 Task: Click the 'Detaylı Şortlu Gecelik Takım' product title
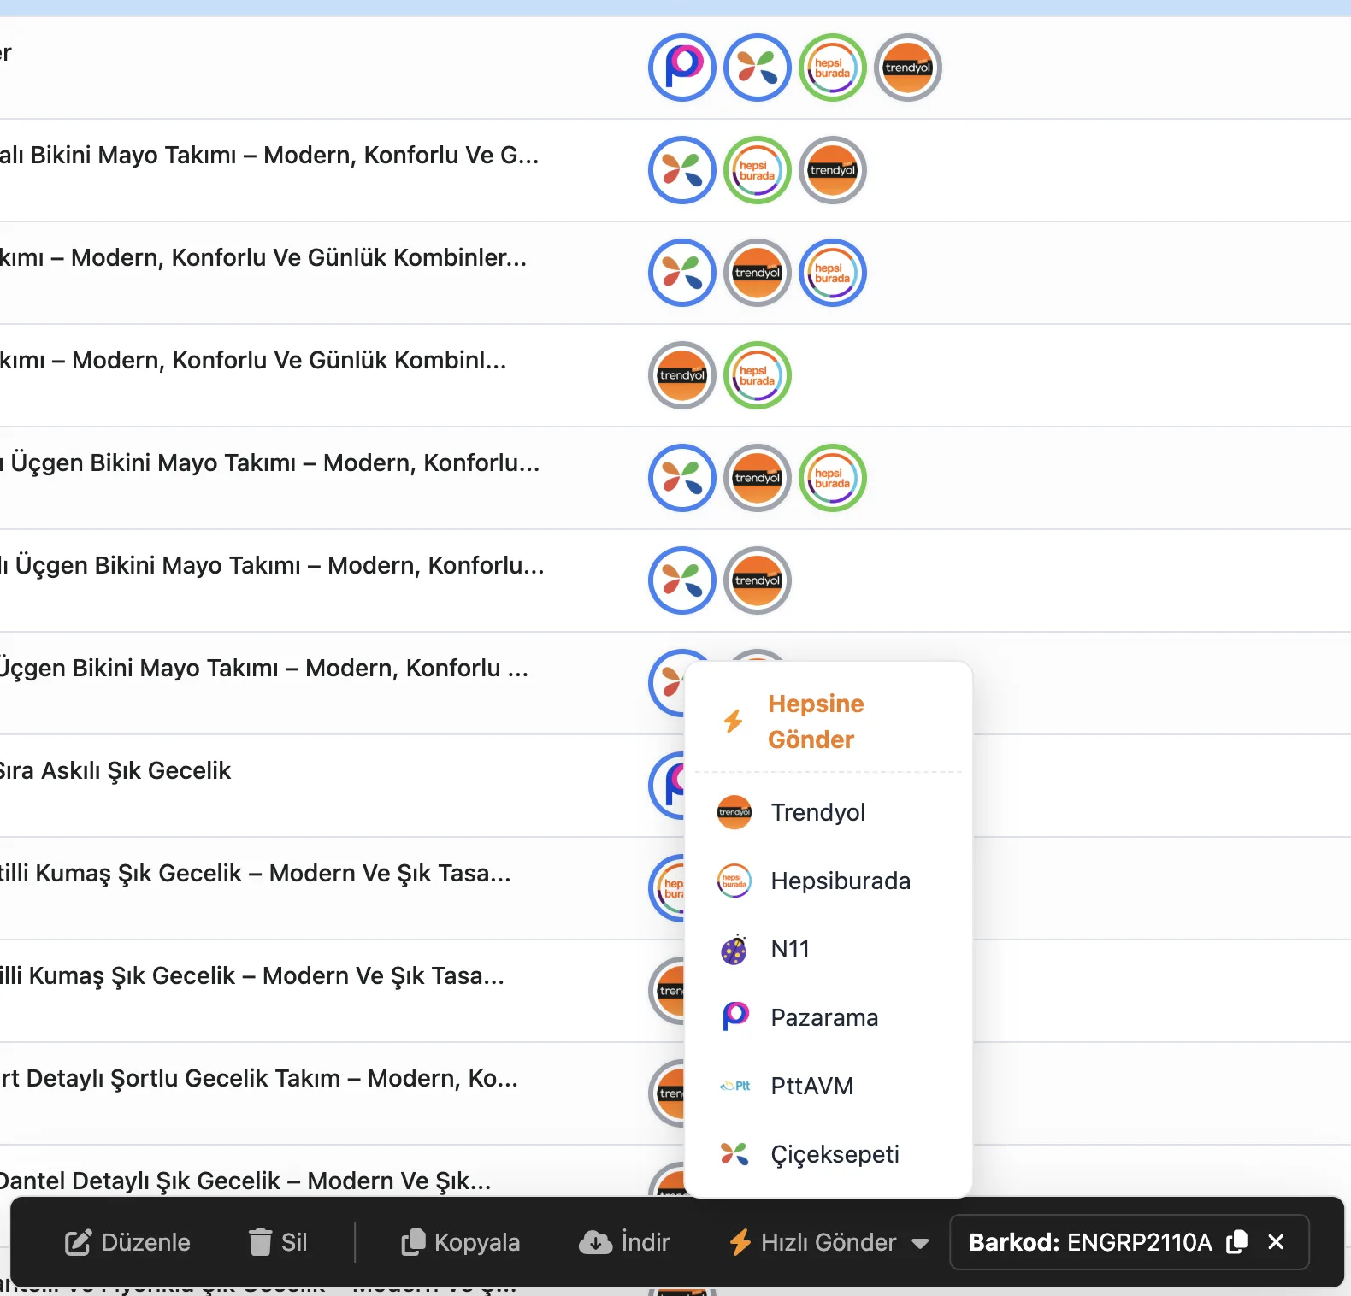click(259, 1078)
